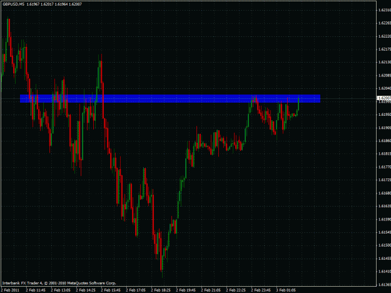Click the 1.61770 price axis label
Image resolution: width=391 pixels, height=293 pixels.
[385, 167]
